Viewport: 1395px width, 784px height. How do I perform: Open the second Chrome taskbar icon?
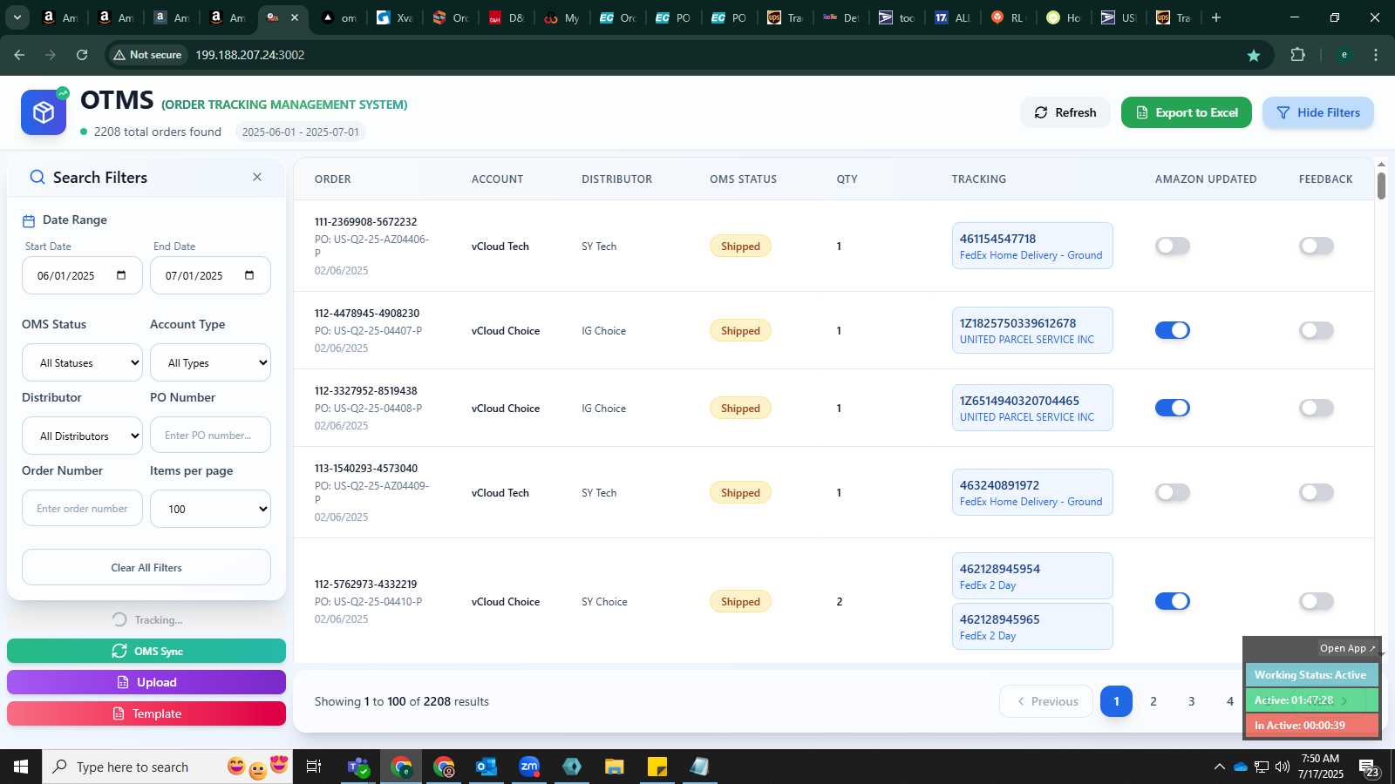coord(444,767)
